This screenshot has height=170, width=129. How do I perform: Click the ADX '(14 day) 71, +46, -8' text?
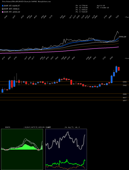click(72, 127)
